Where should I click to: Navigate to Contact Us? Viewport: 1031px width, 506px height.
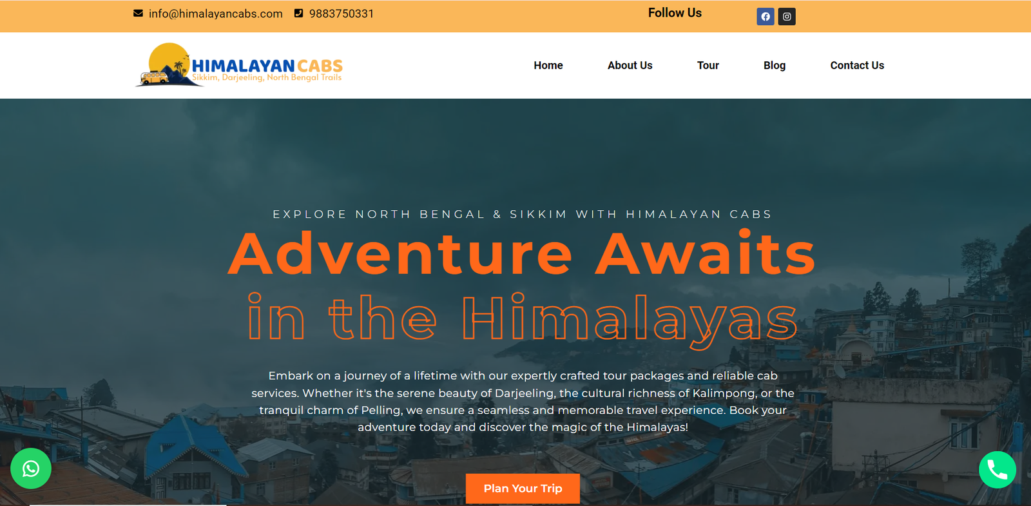point(857,65)
